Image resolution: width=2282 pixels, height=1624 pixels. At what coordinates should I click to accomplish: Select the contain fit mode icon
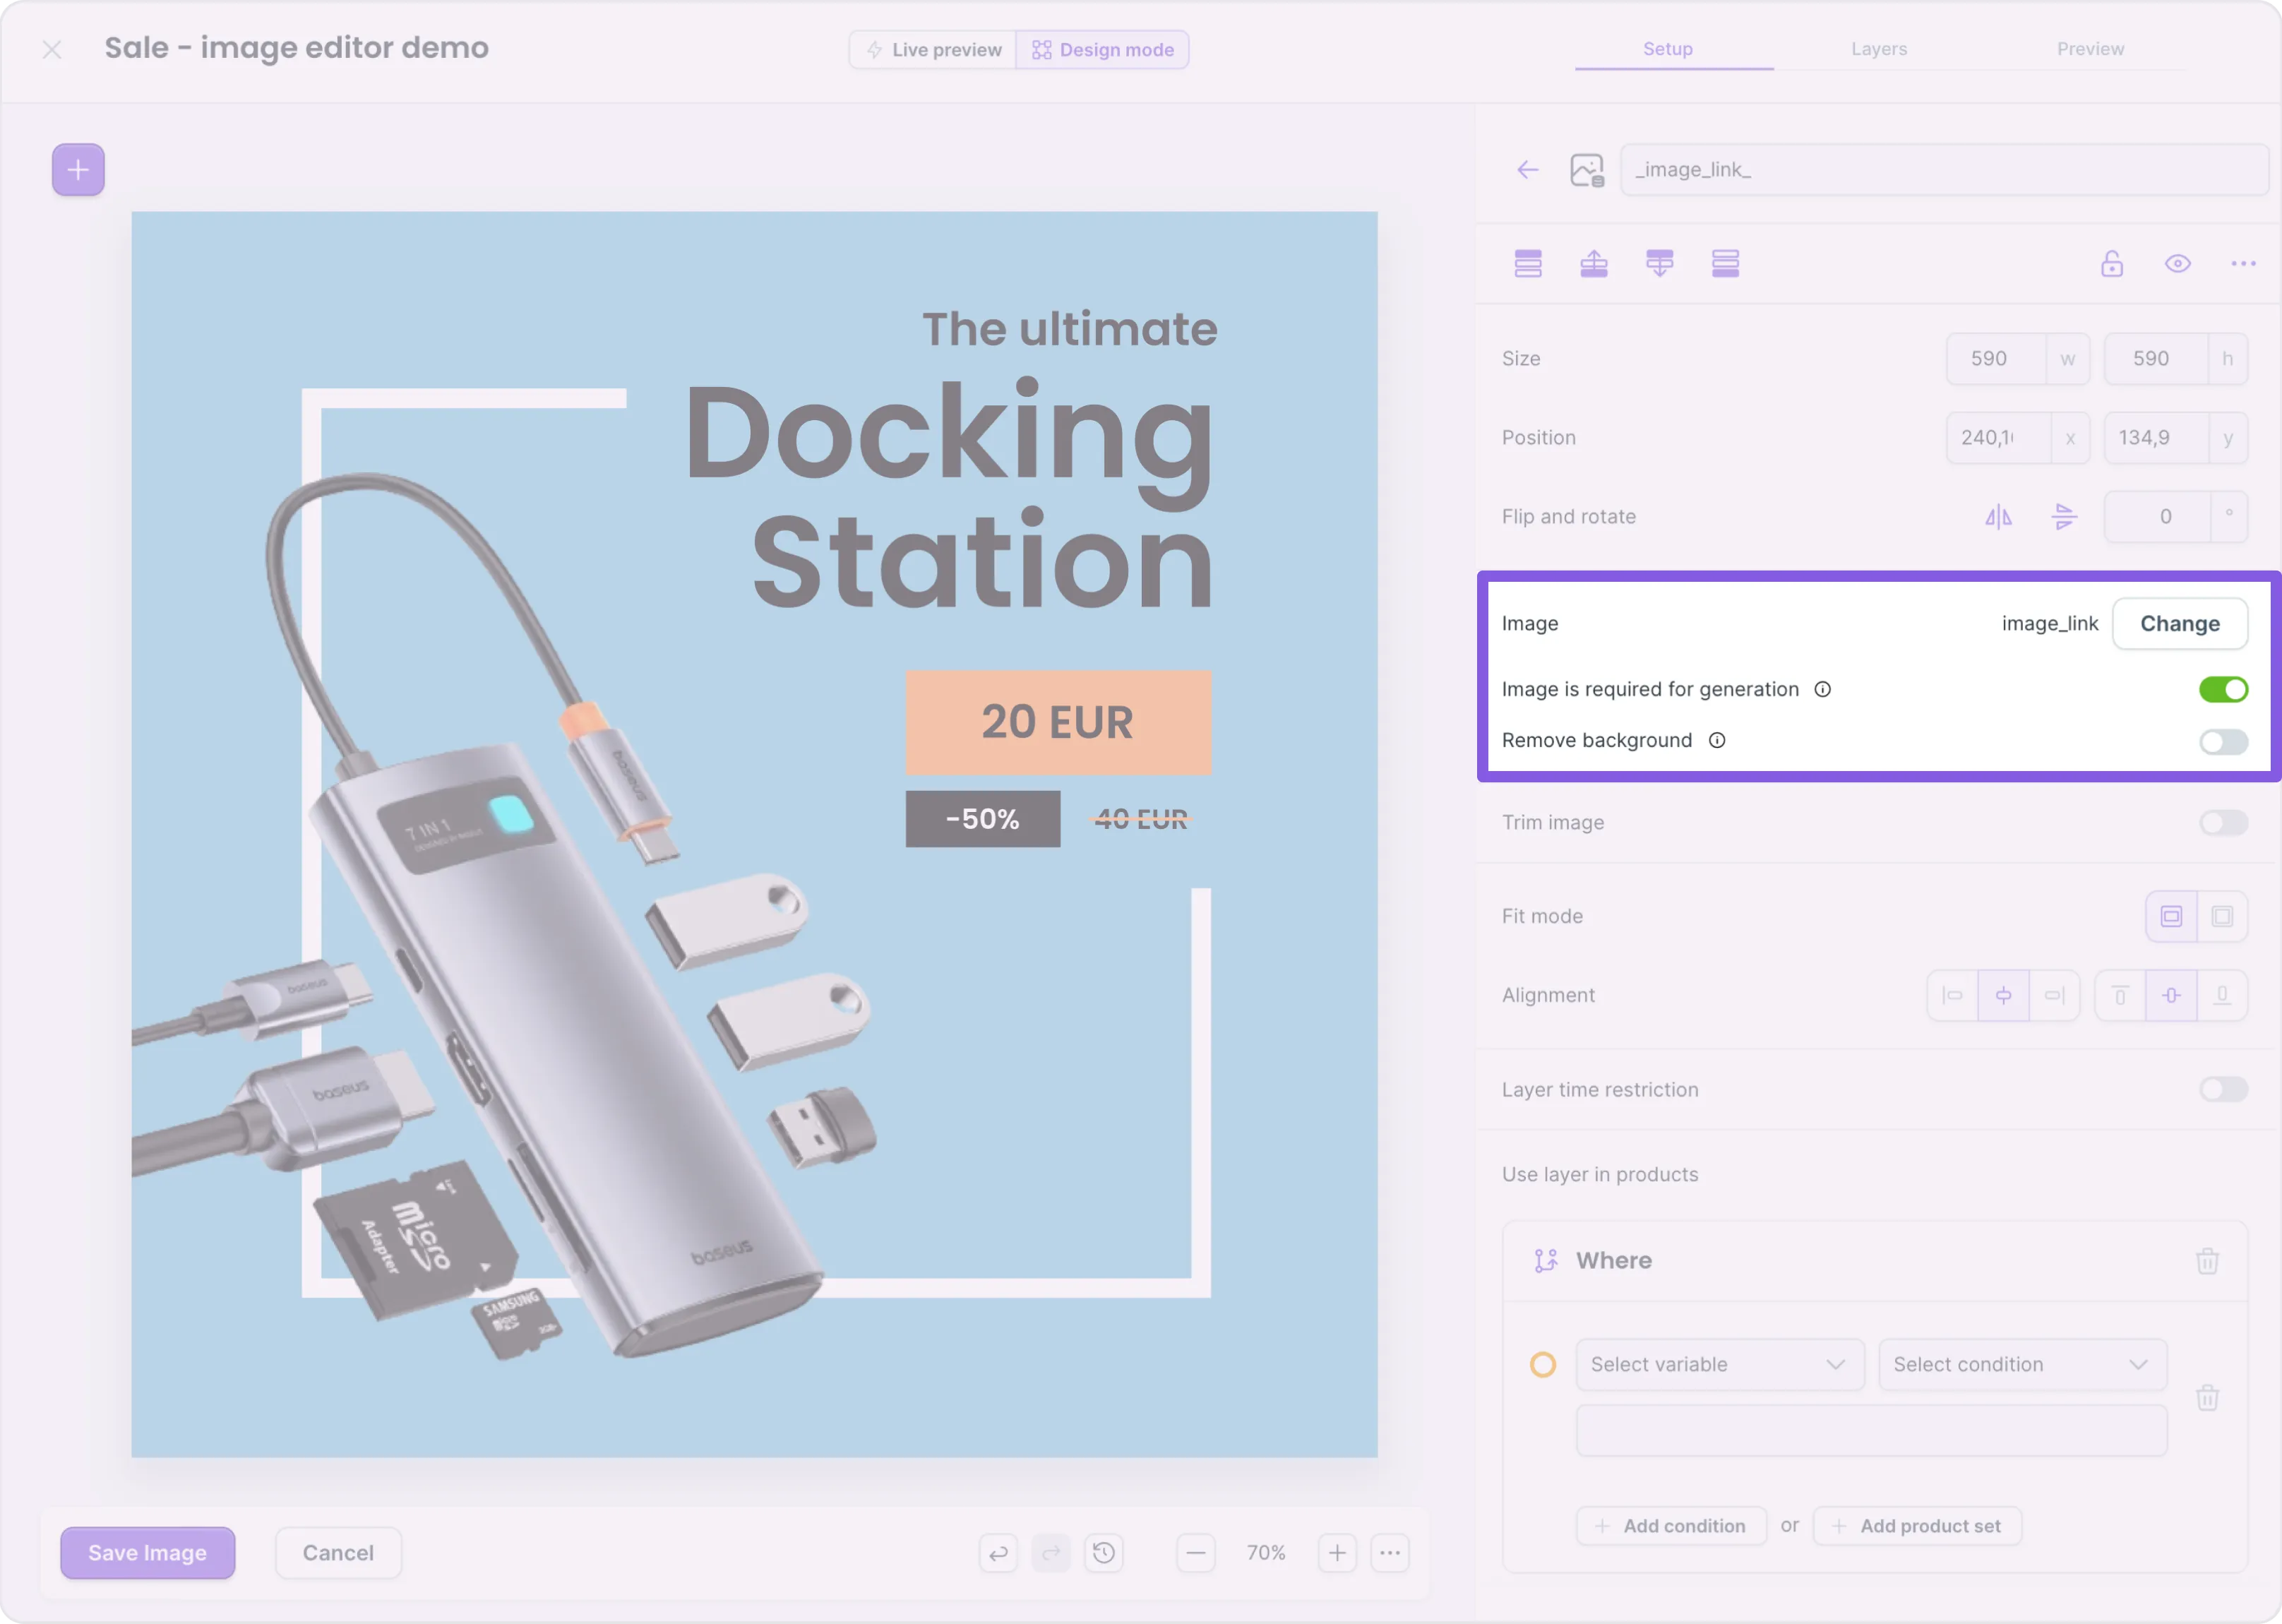pyautogui.click(x=2171, y=916)
